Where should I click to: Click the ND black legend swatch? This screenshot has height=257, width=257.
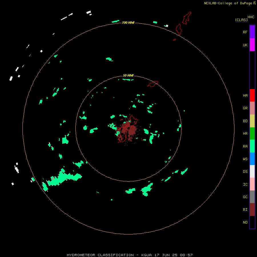pos(252,222)
